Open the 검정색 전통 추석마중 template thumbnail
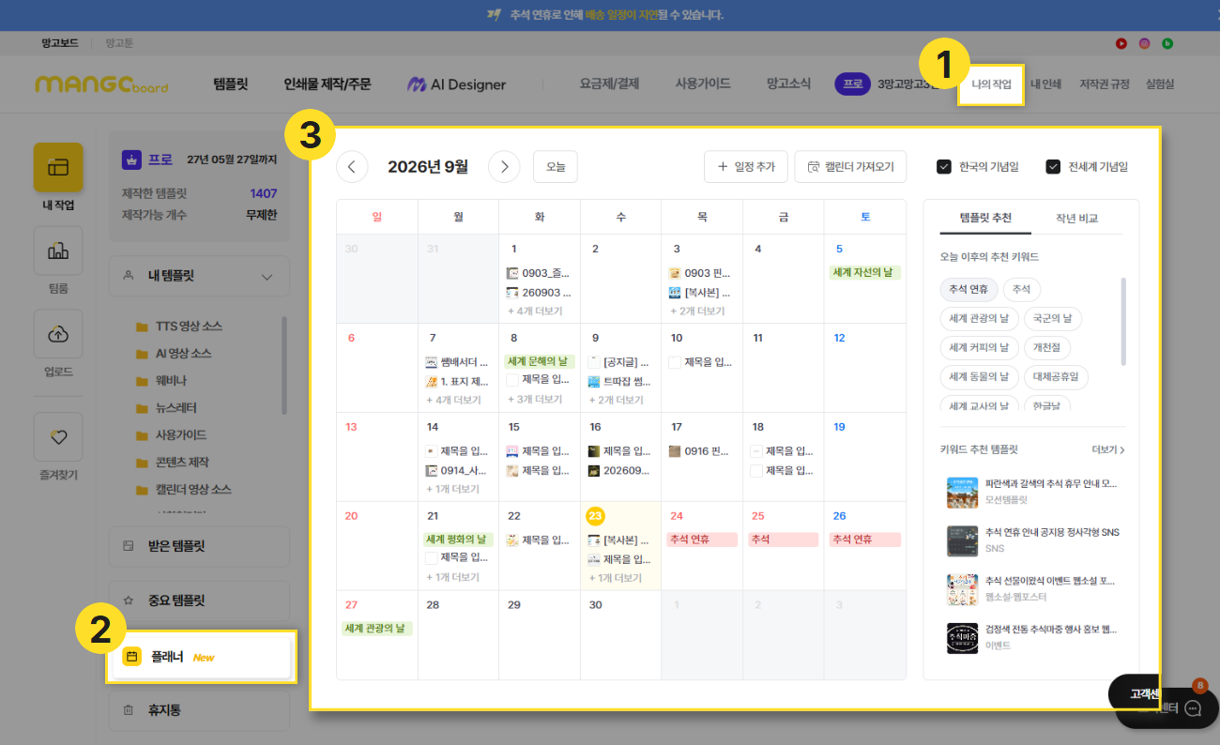1220x745 pixels. [x=962, y=637]
